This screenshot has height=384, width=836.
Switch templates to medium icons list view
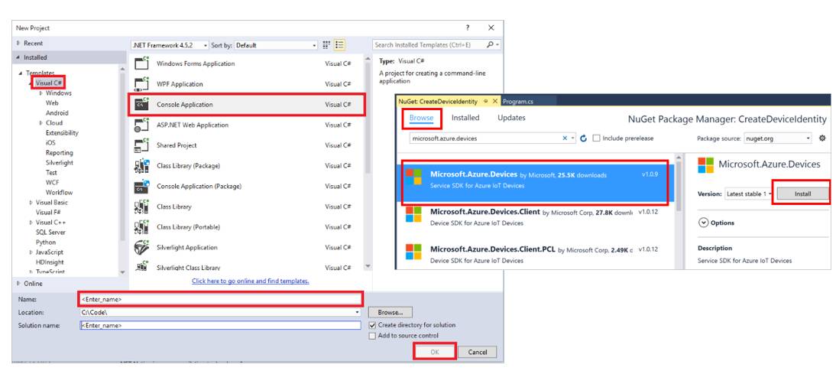[x=339, y=45]
